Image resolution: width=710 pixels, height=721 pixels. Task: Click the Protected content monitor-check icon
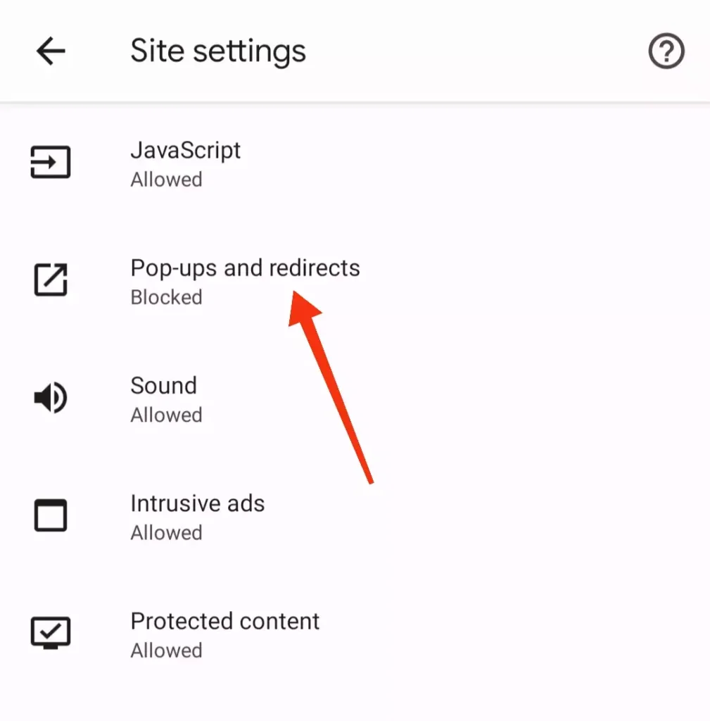coord(51,633)
